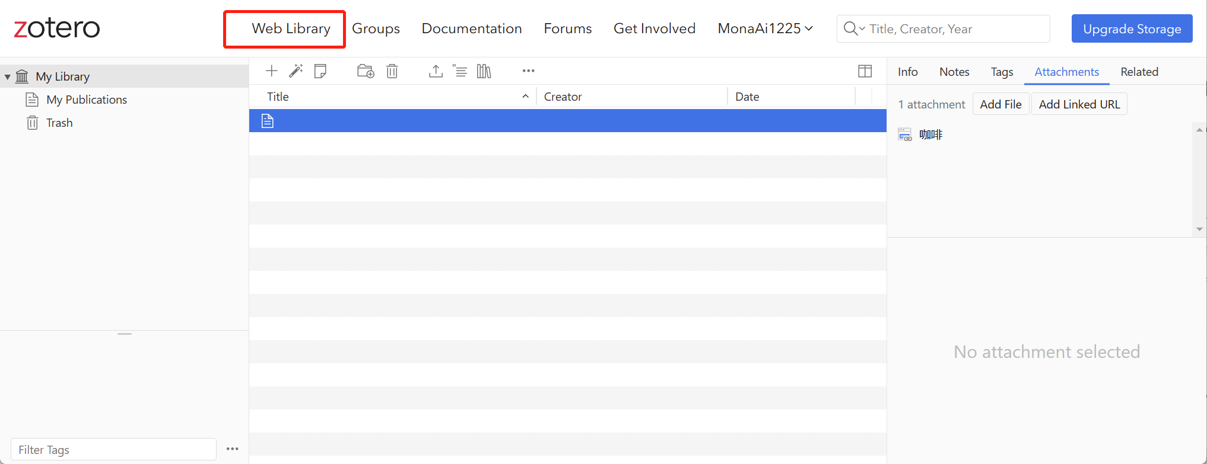1207x464 pixels.
Task: Click the attachments list scroll up arrow
Action: click(1199, 130)
